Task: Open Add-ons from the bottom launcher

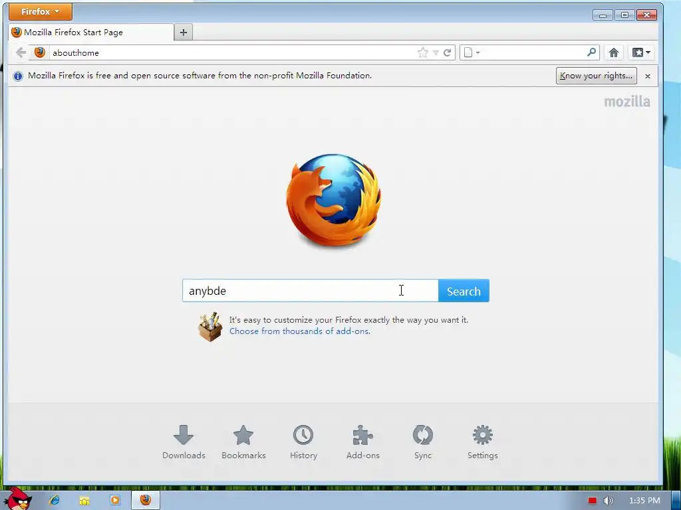Action: click(x=362, y=442)
